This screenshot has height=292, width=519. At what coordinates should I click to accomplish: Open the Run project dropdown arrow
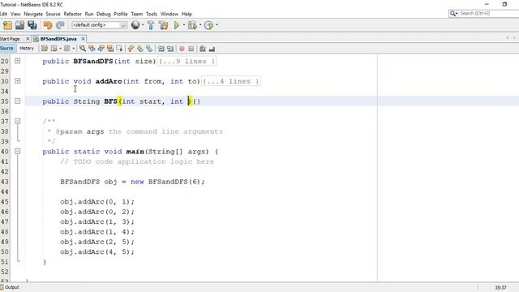click(184, 25)
